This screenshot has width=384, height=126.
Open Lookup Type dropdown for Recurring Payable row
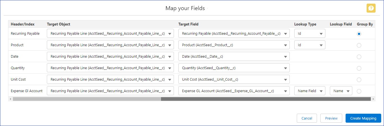pyautogui.click(x=310, y=34)
